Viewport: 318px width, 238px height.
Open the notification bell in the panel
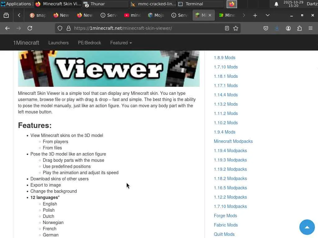click(276, 4)
